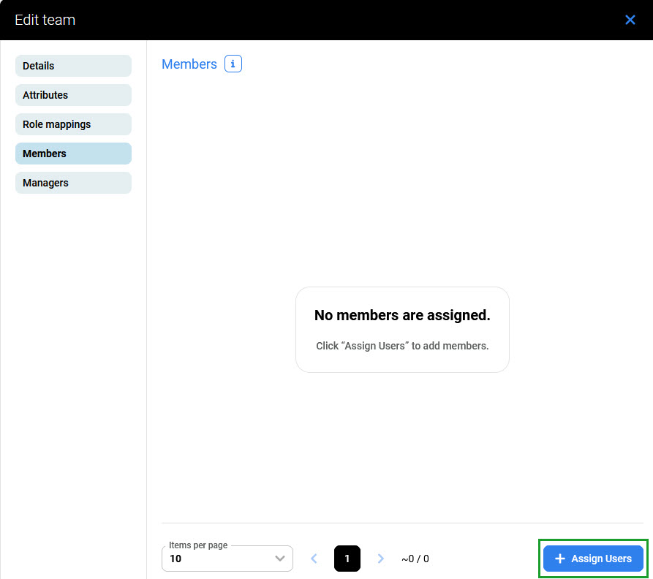Click the plus icon on Assign Users
Screen dimensions: 653x579
560,559
